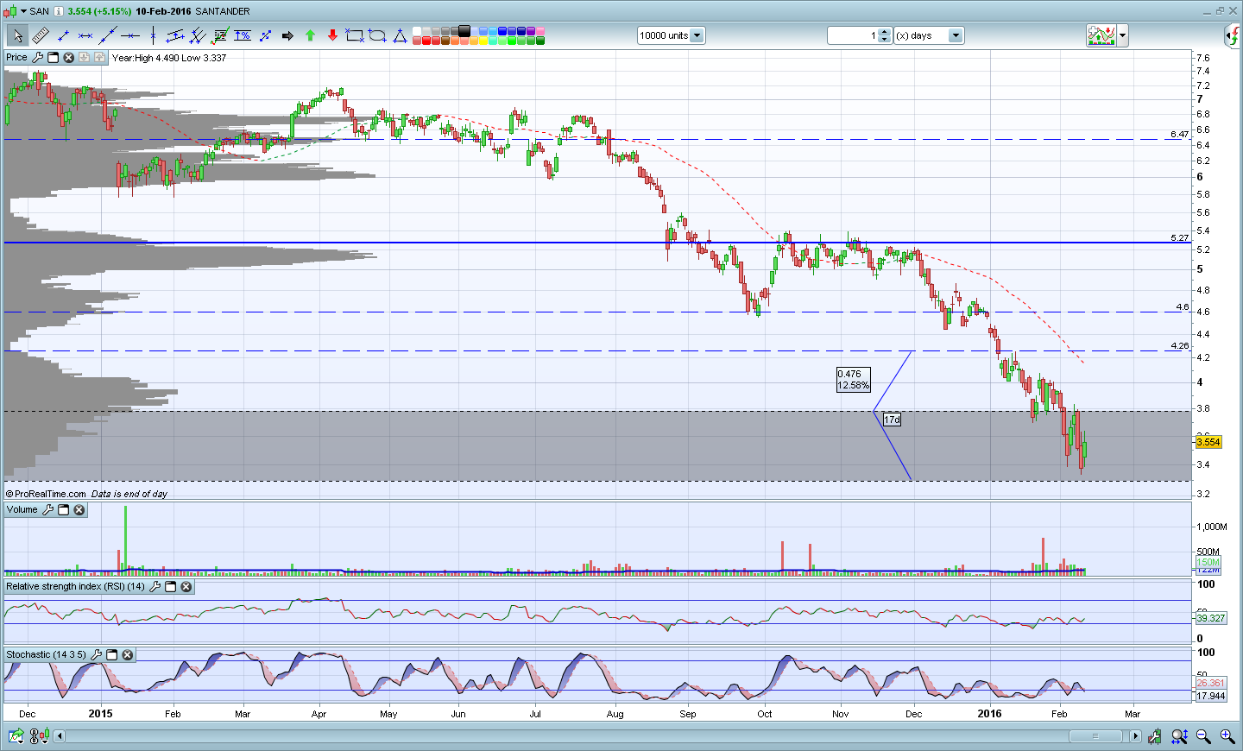Click the SAN instrument info icon
The width and height of the screenshot is (1243, 751).
coord(58,11)
